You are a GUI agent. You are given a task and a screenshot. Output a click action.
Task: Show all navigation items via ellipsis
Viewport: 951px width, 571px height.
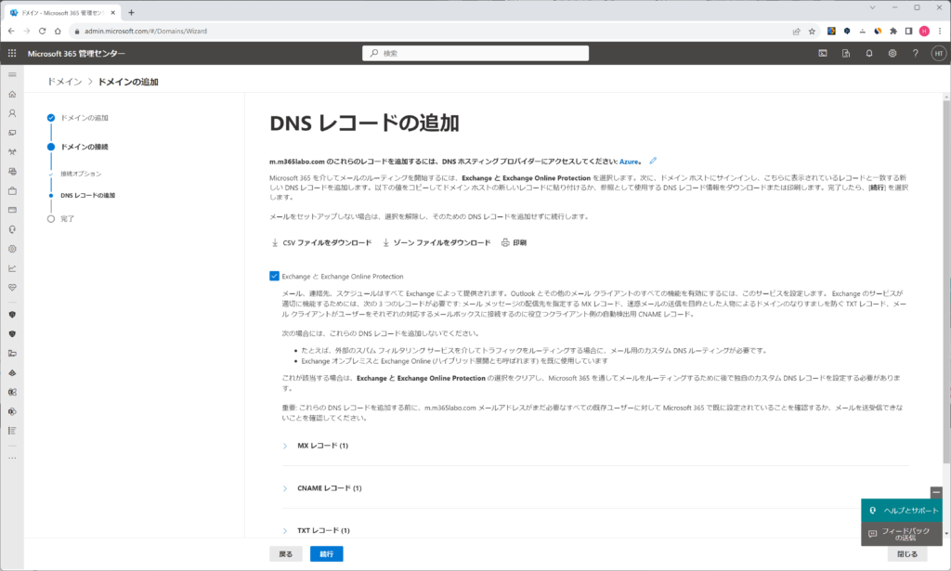point(12,459)
